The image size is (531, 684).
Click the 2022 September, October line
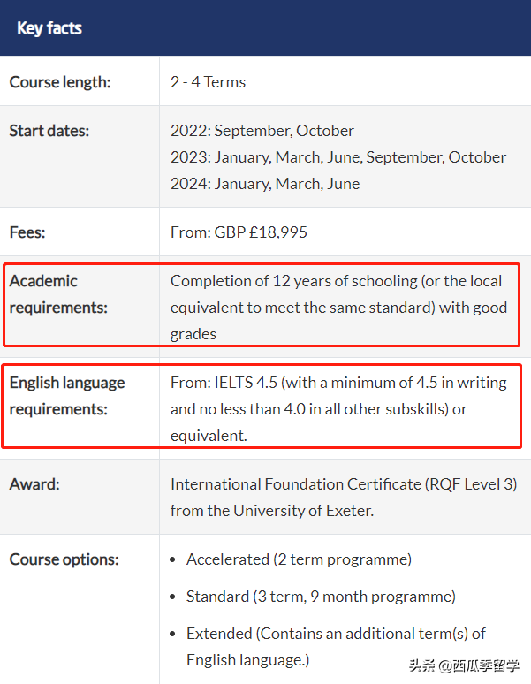262,131
